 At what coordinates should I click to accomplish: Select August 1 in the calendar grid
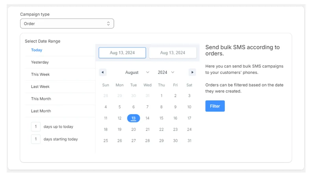click(x=161, y=96)
